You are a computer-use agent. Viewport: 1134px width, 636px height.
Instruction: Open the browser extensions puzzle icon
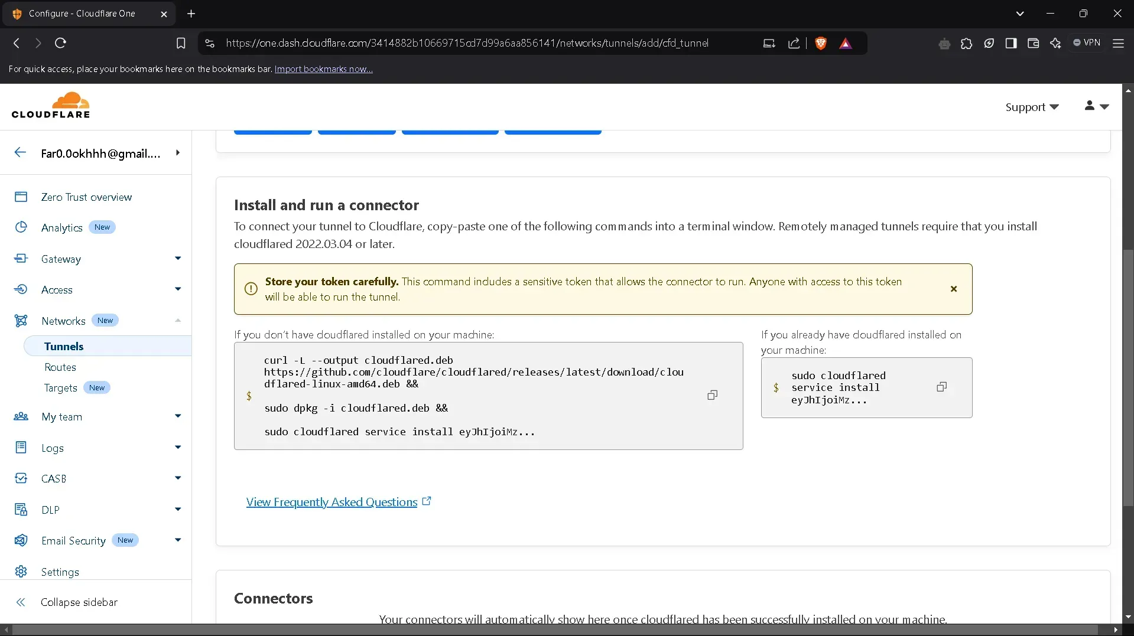coord(966,43)
